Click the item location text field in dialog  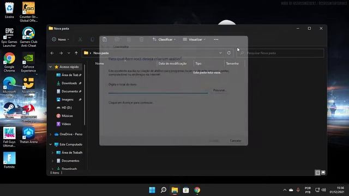[158, 90]
